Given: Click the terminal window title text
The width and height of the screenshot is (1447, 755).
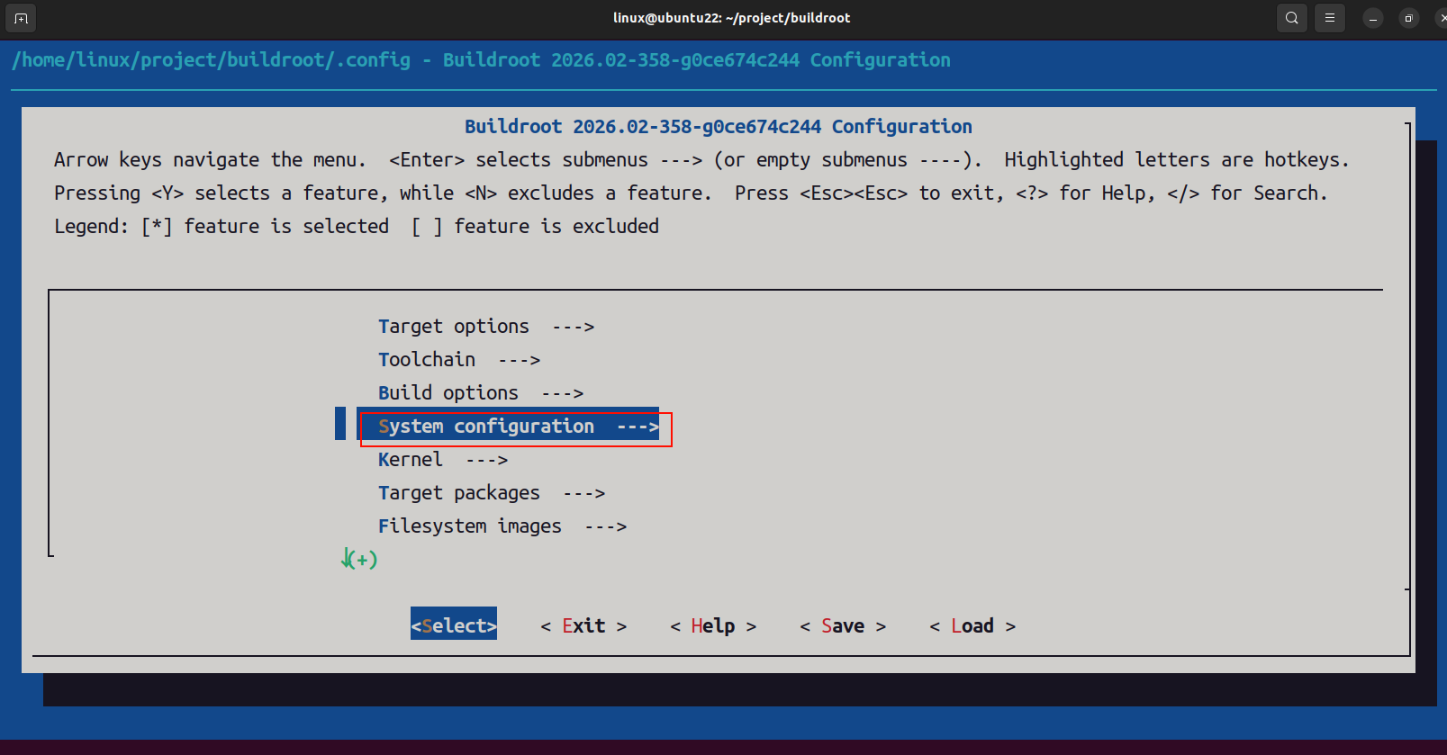Looking at the screenshot, I should click(731, 18).
